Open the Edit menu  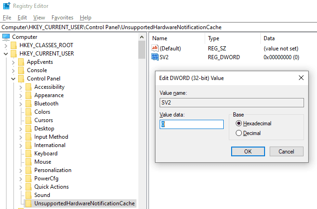click(22, 18)
